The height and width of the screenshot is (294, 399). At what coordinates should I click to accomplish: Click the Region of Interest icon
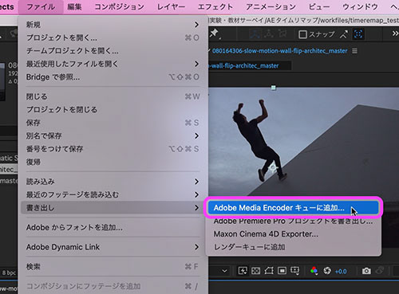point(282,271)
